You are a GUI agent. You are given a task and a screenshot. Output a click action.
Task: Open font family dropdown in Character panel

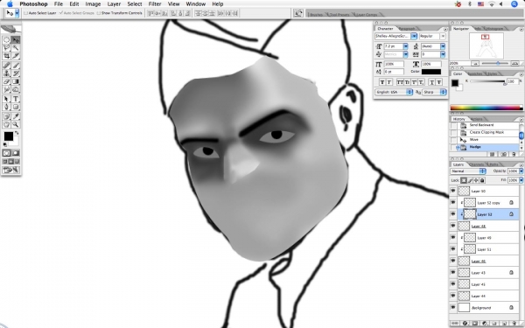(x=414, y=36)
